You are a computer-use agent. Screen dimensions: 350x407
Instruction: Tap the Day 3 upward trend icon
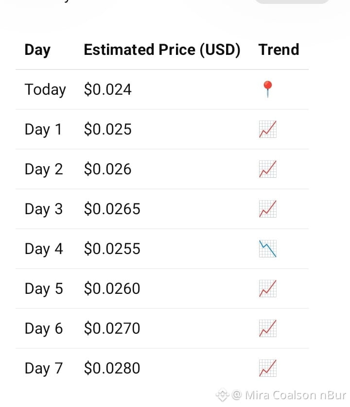[x=268, y=209]
